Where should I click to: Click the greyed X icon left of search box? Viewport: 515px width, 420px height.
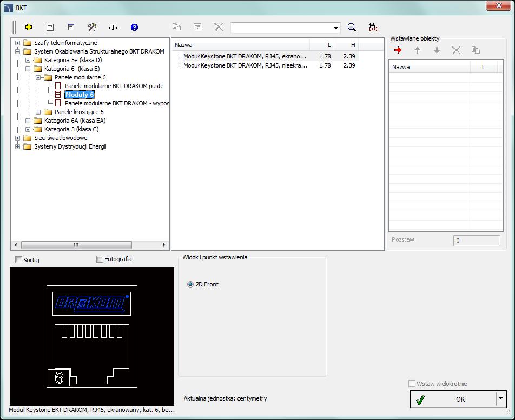point(219,27)
